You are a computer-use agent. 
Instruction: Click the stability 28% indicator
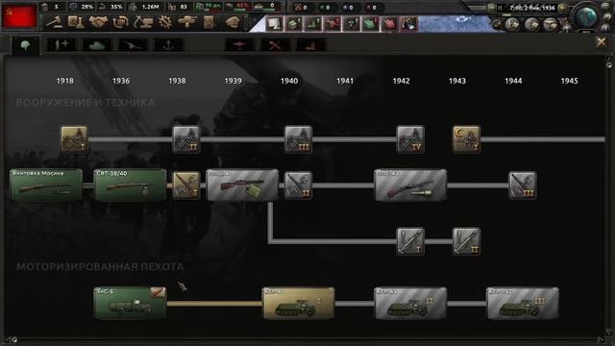(x=81, y=7)
